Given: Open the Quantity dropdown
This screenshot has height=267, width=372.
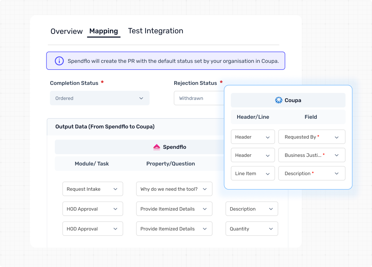Looking at the screenshot, I should [x=252, y=229].
